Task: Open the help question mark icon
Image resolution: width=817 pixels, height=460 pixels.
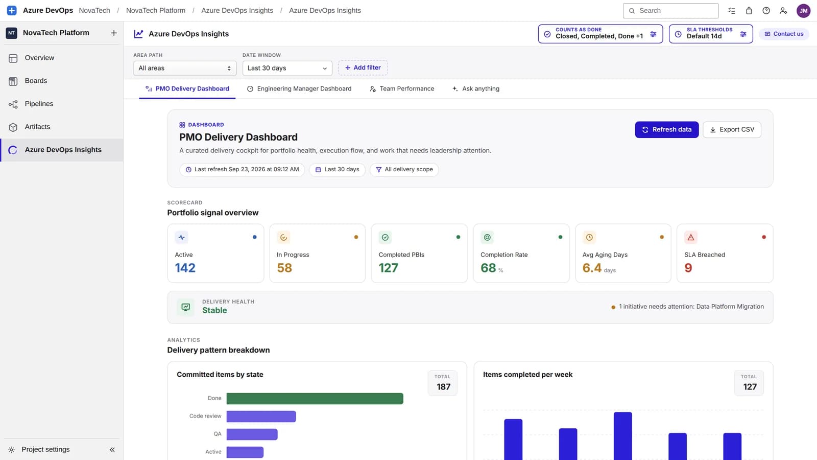Action: [766, 11]
